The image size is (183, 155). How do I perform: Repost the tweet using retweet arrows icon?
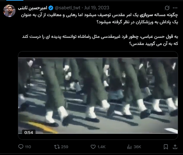click(57, 147)
